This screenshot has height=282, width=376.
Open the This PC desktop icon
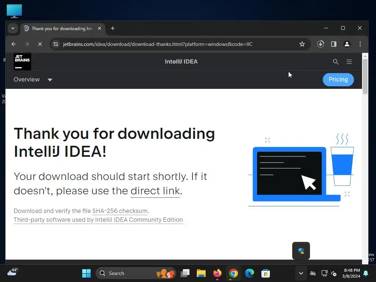coord(14,11)
